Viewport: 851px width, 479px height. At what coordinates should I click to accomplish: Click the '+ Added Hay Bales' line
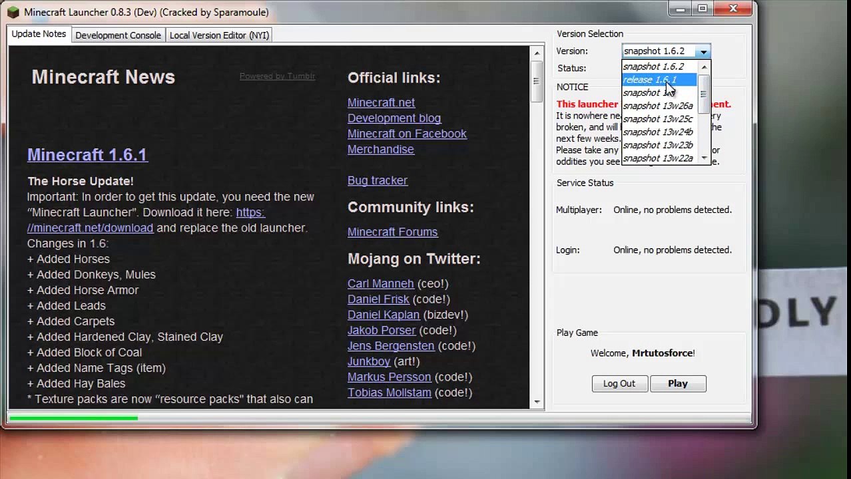point(77,383)
